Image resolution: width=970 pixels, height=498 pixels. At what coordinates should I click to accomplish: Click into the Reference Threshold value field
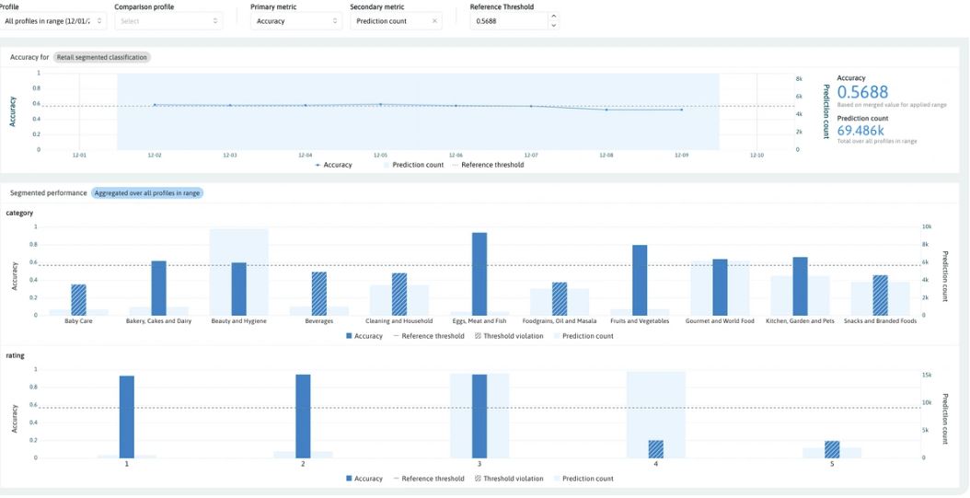506,20
